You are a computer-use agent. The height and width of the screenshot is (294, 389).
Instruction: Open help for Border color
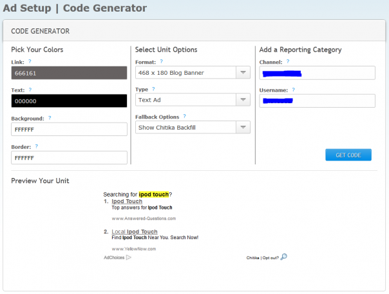(37, 146)
